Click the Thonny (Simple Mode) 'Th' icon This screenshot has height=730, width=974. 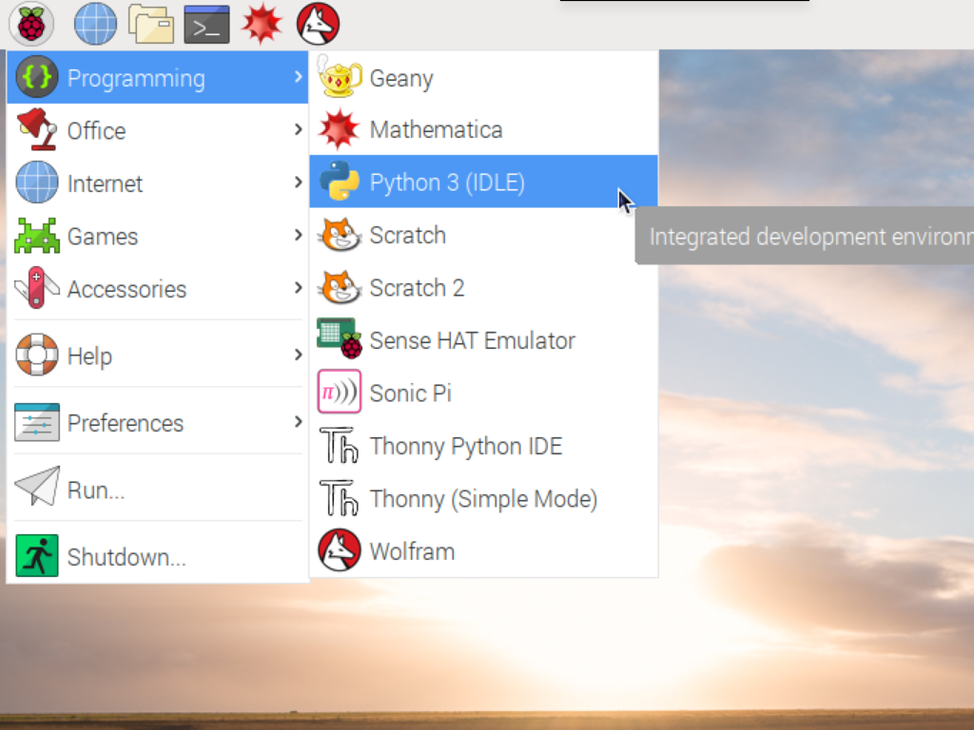(x=340, y=498)
